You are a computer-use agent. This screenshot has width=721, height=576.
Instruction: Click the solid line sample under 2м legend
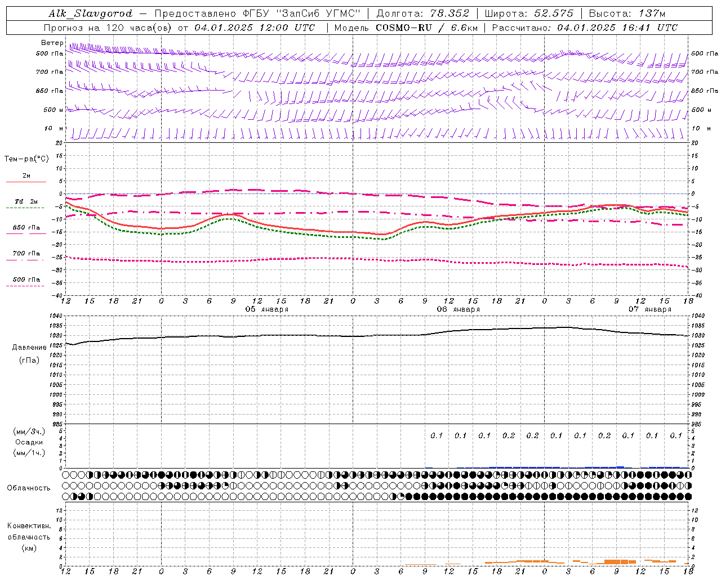(26, 182)
